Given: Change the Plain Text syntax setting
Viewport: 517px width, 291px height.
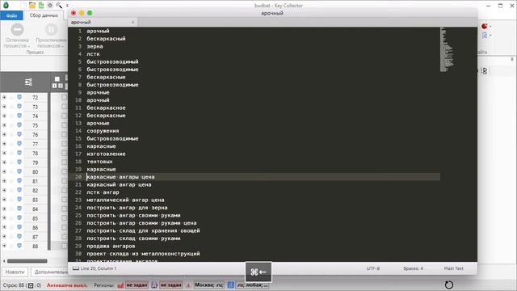Looking at the screenshot, I should pyautogui.click(x=454, y=268).
